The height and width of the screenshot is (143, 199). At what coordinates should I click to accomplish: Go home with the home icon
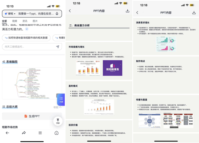(x=57, y=133)
